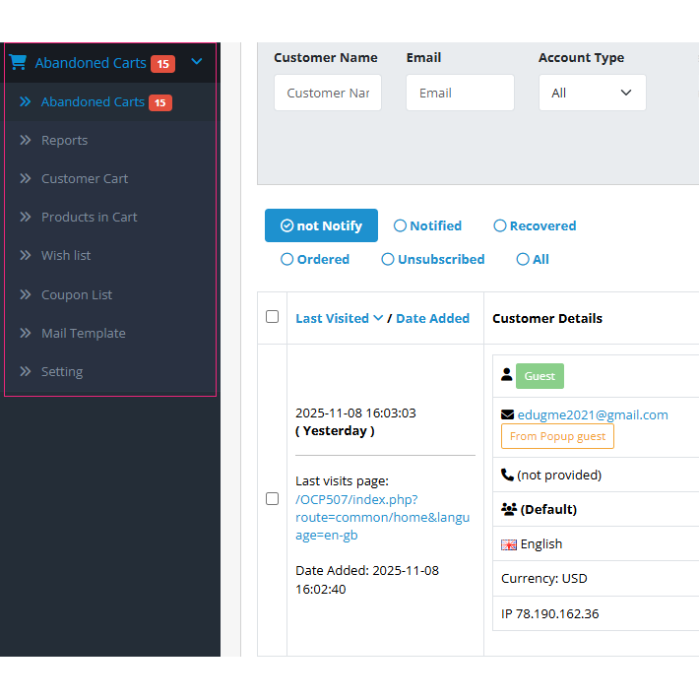Click the envelope icon beside email address
Screen dimensions: 699x699
[x=508, y=414]
